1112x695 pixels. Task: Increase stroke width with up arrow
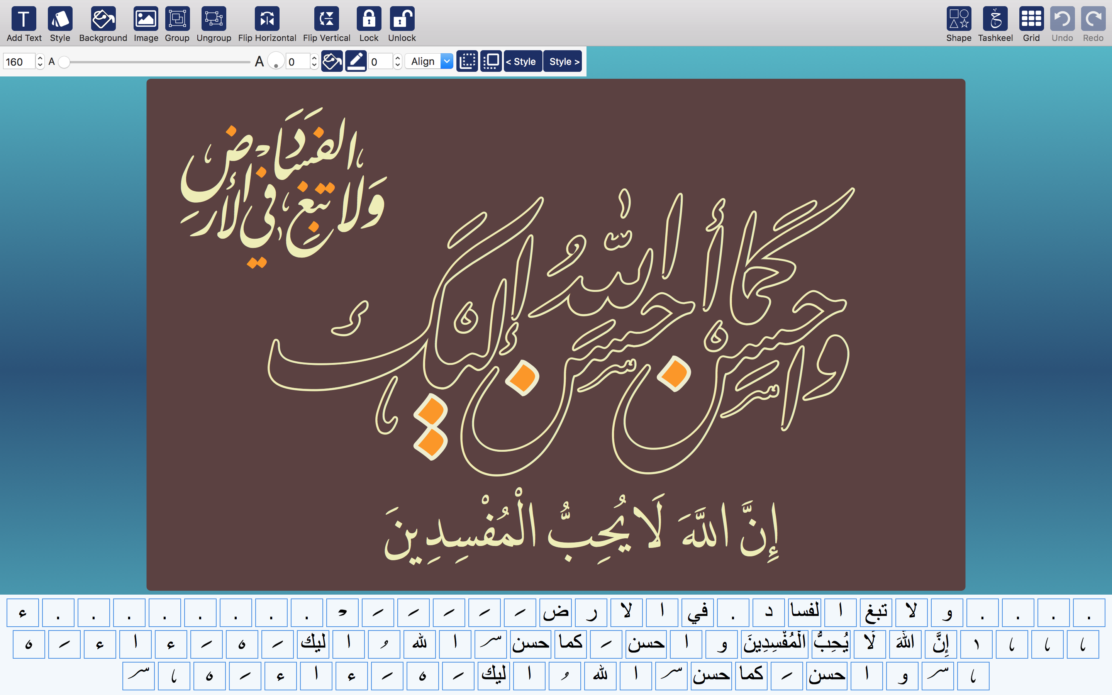(x=397, y=58)
